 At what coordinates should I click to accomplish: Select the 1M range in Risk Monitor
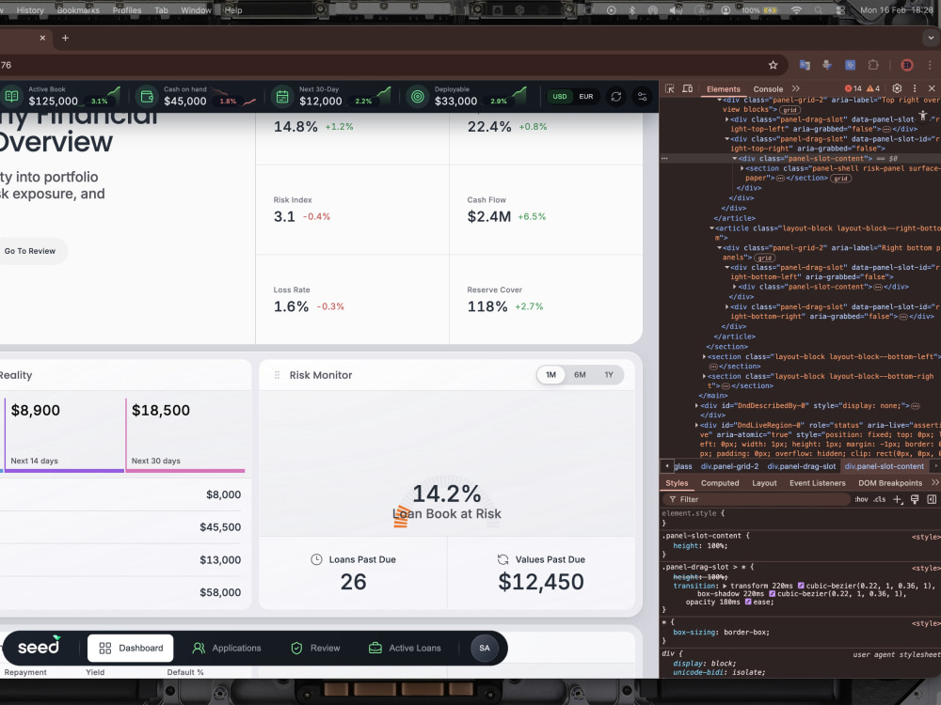point(550,375)
